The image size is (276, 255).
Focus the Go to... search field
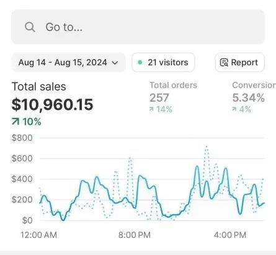[x=138, y=27]
